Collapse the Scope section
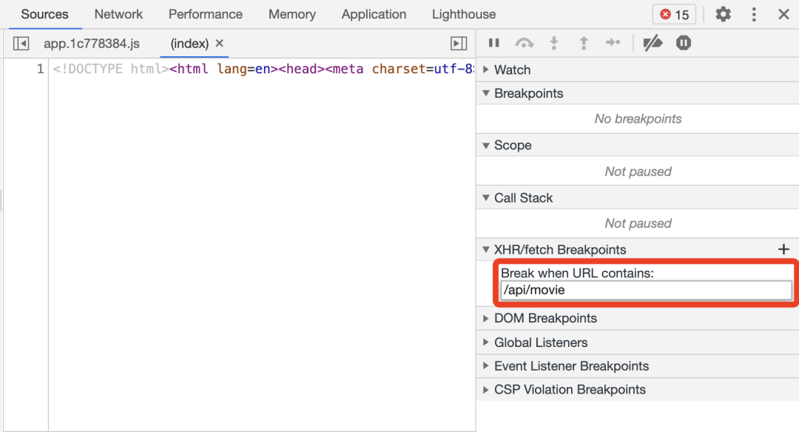The width and height of the screenshot is (799, 432). (638, 145)
